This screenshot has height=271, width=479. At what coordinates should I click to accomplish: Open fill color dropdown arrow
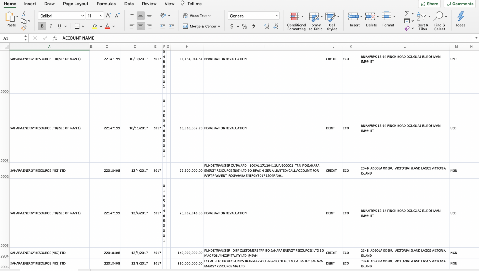(101, 27)
